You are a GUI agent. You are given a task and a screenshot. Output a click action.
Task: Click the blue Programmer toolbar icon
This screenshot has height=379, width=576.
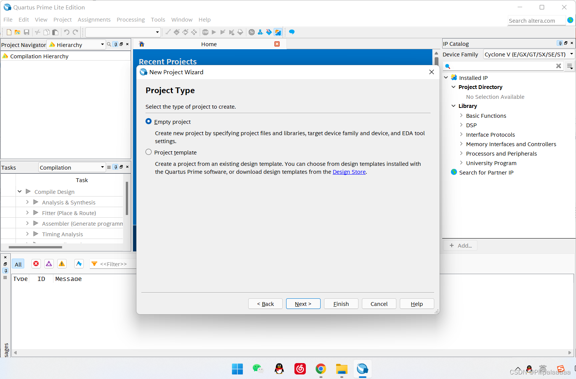point(269,32)
